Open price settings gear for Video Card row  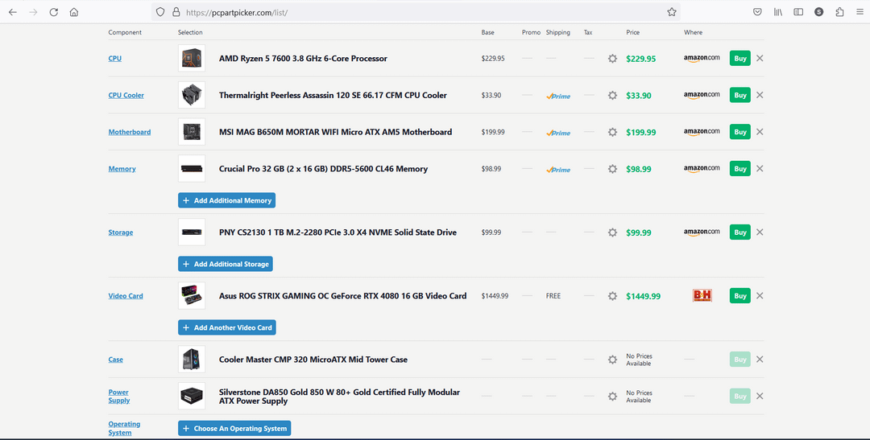[612, 296]
